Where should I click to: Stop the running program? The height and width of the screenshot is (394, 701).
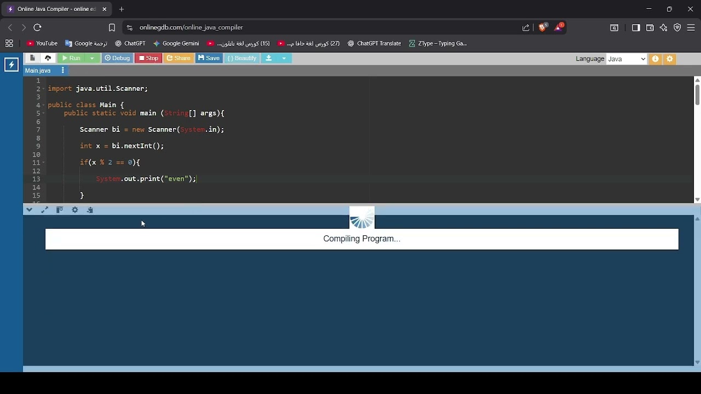148,58
